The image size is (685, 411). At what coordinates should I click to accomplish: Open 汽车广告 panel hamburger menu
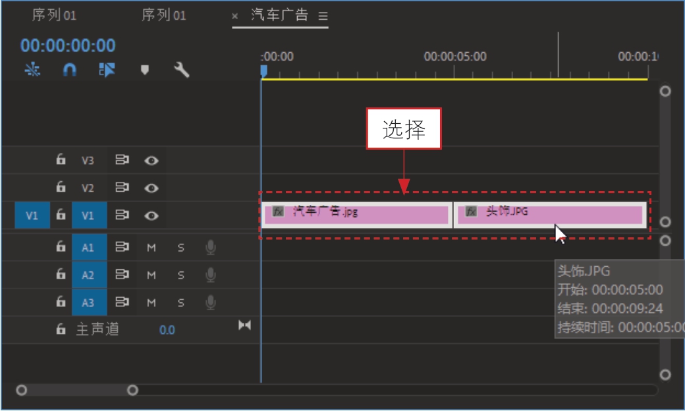(x=323, y=16)
